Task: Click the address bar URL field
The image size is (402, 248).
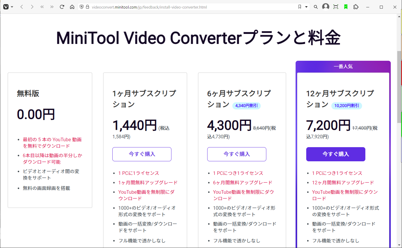Action: [194, 7]
